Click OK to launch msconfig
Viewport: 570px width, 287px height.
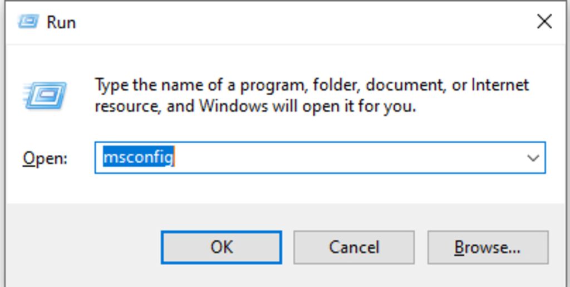(222, 247)
